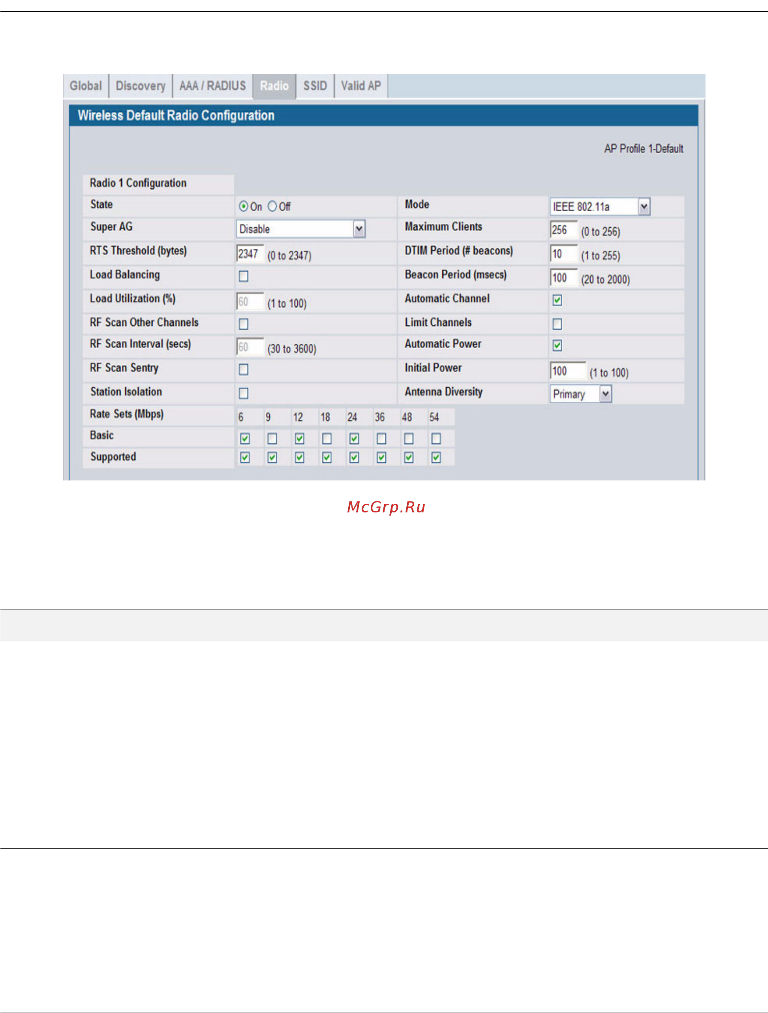Set radio State to Off

coord(272,206)
